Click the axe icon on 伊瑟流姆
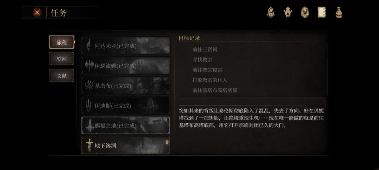Screen dimensions: 379x170 point(89,66)
